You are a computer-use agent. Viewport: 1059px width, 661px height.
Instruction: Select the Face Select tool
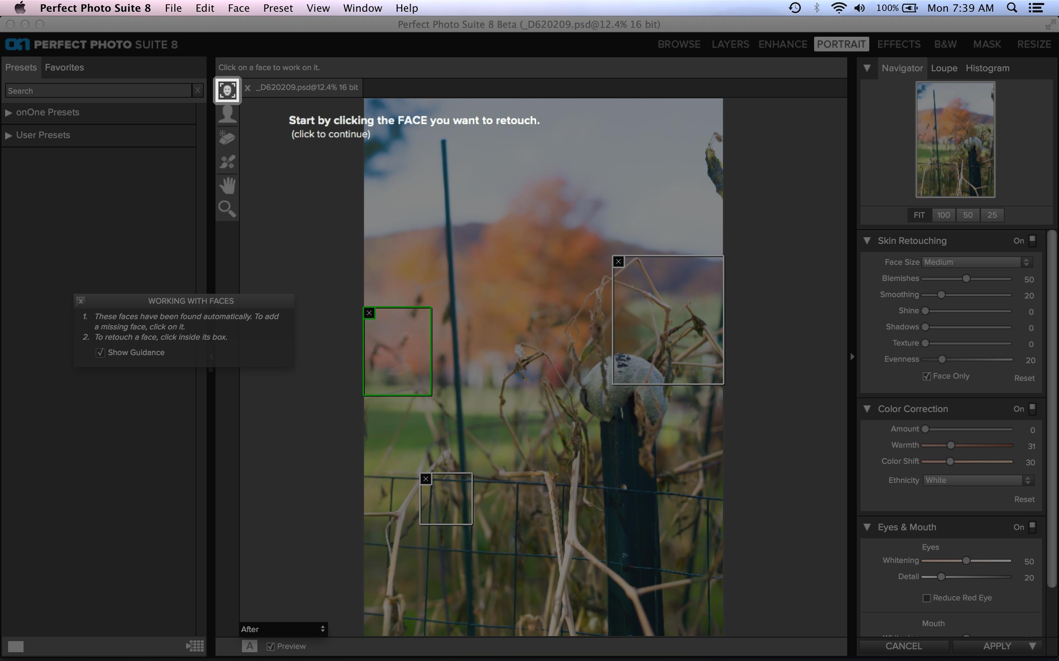(x=227, y=90)
